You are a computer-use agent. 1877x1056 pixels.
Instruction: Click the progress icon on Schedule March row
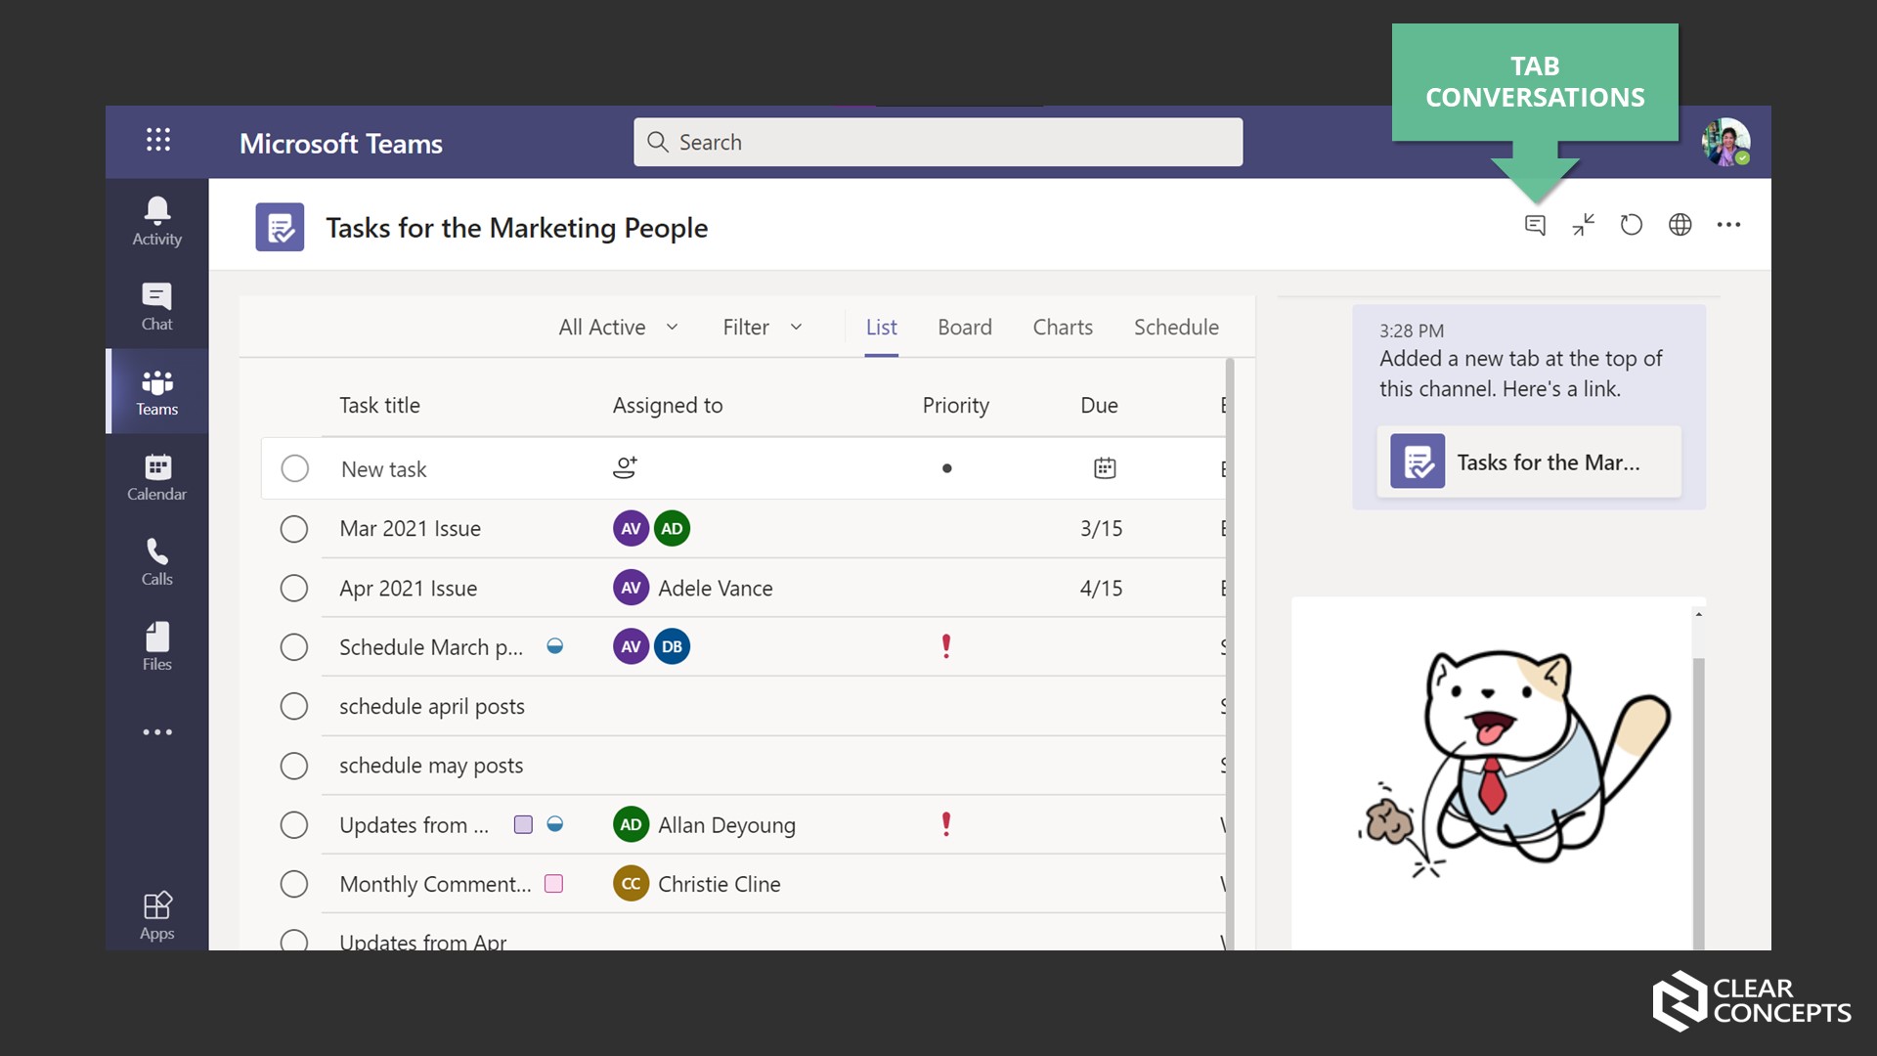coord(554,646)
